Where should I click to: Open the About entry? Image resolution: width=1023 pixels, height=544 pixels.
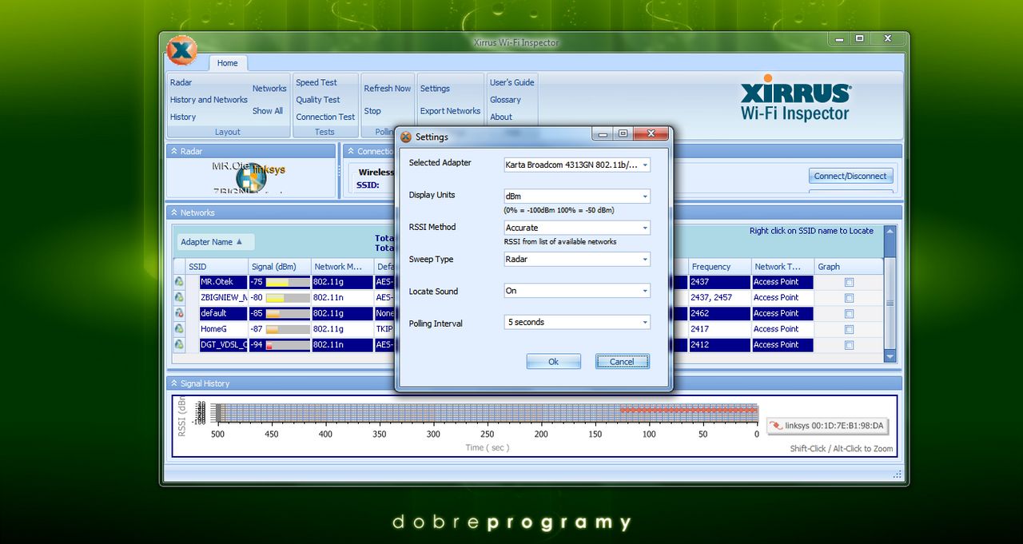(x=501, y=117)
